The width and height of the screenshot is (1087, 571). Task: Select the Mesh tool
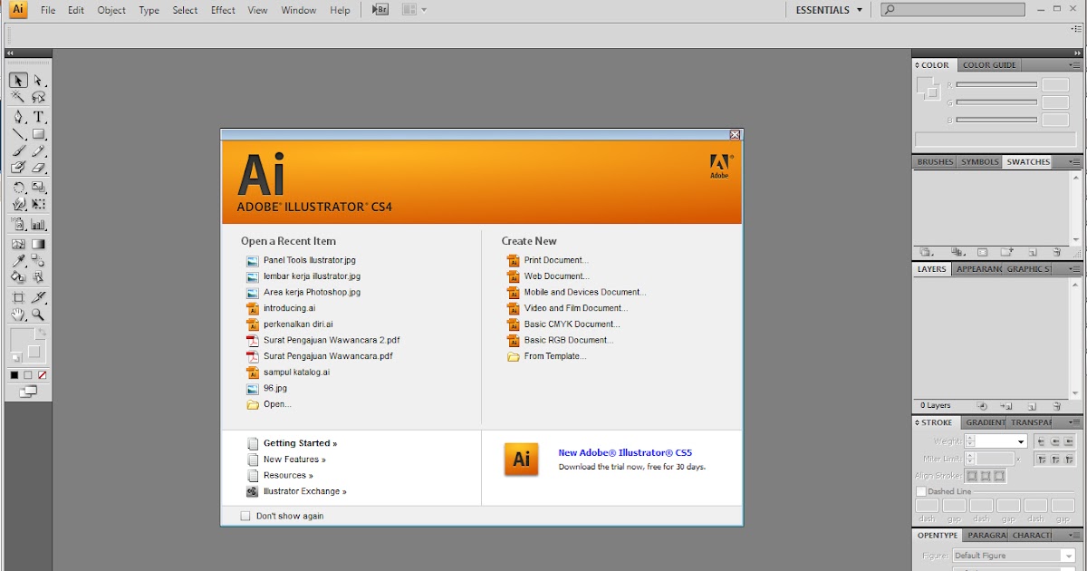(18, 244)
